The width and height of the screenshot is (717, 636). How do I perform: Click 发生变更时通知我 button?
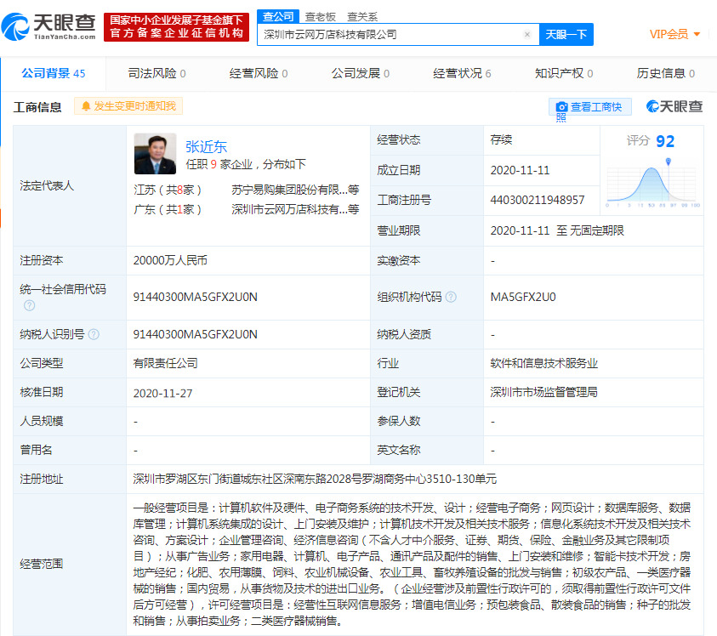pos(128,106)
